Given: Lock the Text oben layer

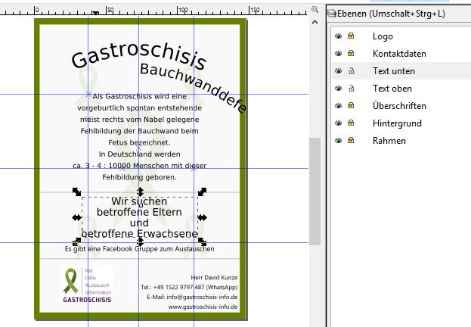Looking at the screenshot, I should tap(351, 89).
